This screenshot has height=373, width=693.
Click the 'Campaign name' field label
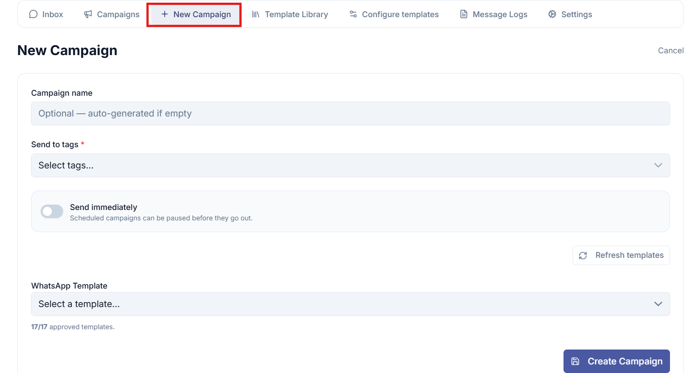(x=62, y=93)
